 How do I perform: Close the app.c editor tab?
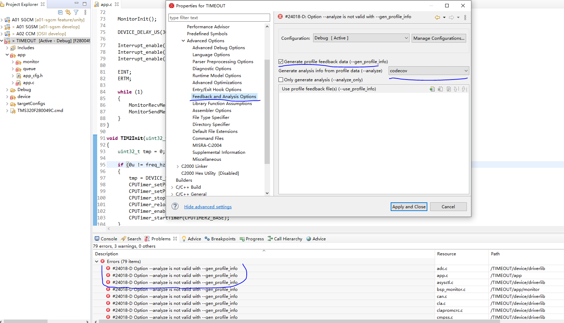click(x=117, y=4)
